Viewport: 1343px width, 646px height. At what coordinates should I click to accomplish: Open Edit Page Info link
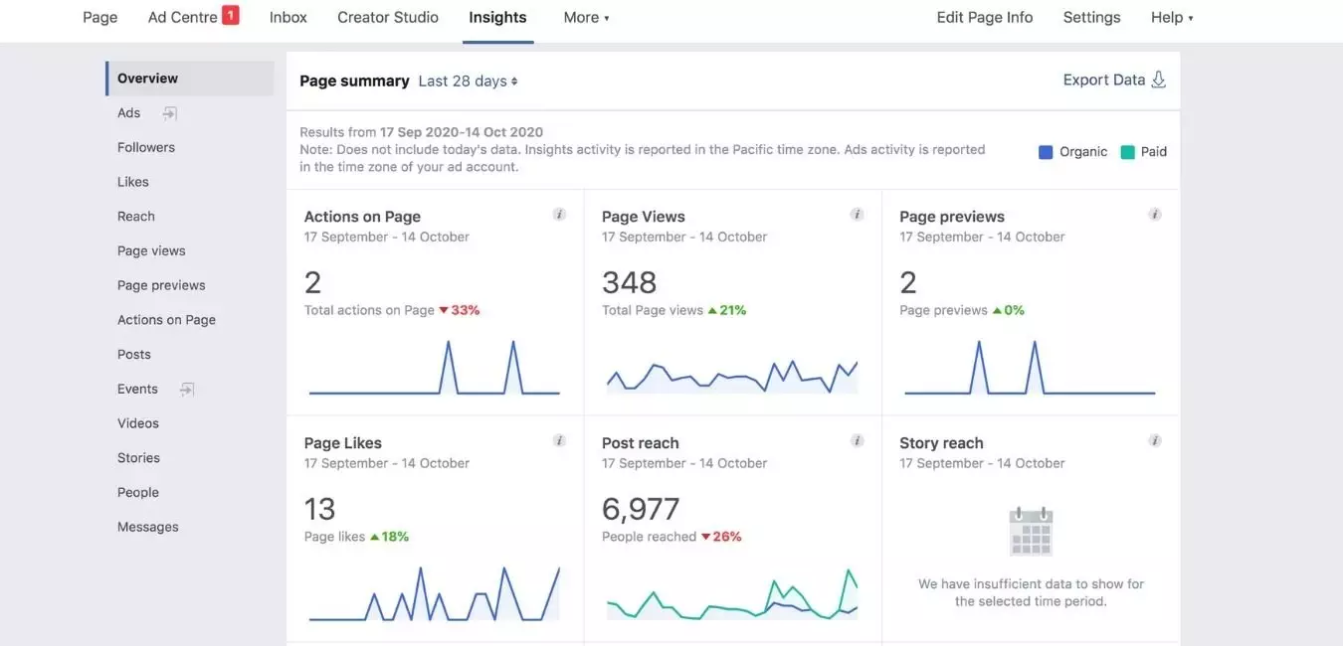(x=985, y=18)
